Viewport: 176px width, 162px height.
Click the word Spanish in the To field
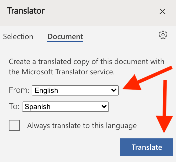(x=38, y=107)
